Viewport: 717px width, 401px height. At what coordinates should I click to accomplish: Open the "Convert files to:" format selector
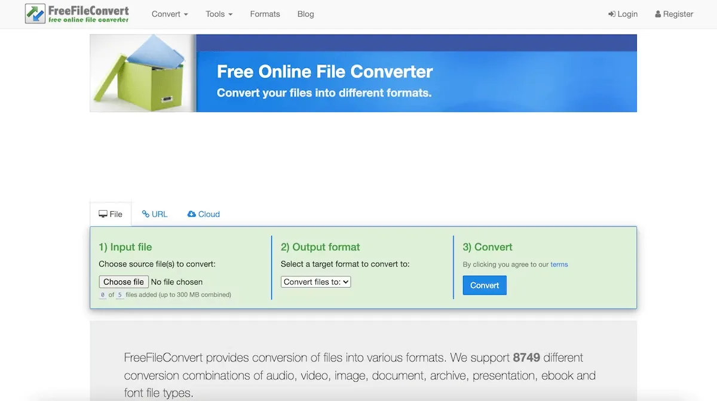click(315, 282)
